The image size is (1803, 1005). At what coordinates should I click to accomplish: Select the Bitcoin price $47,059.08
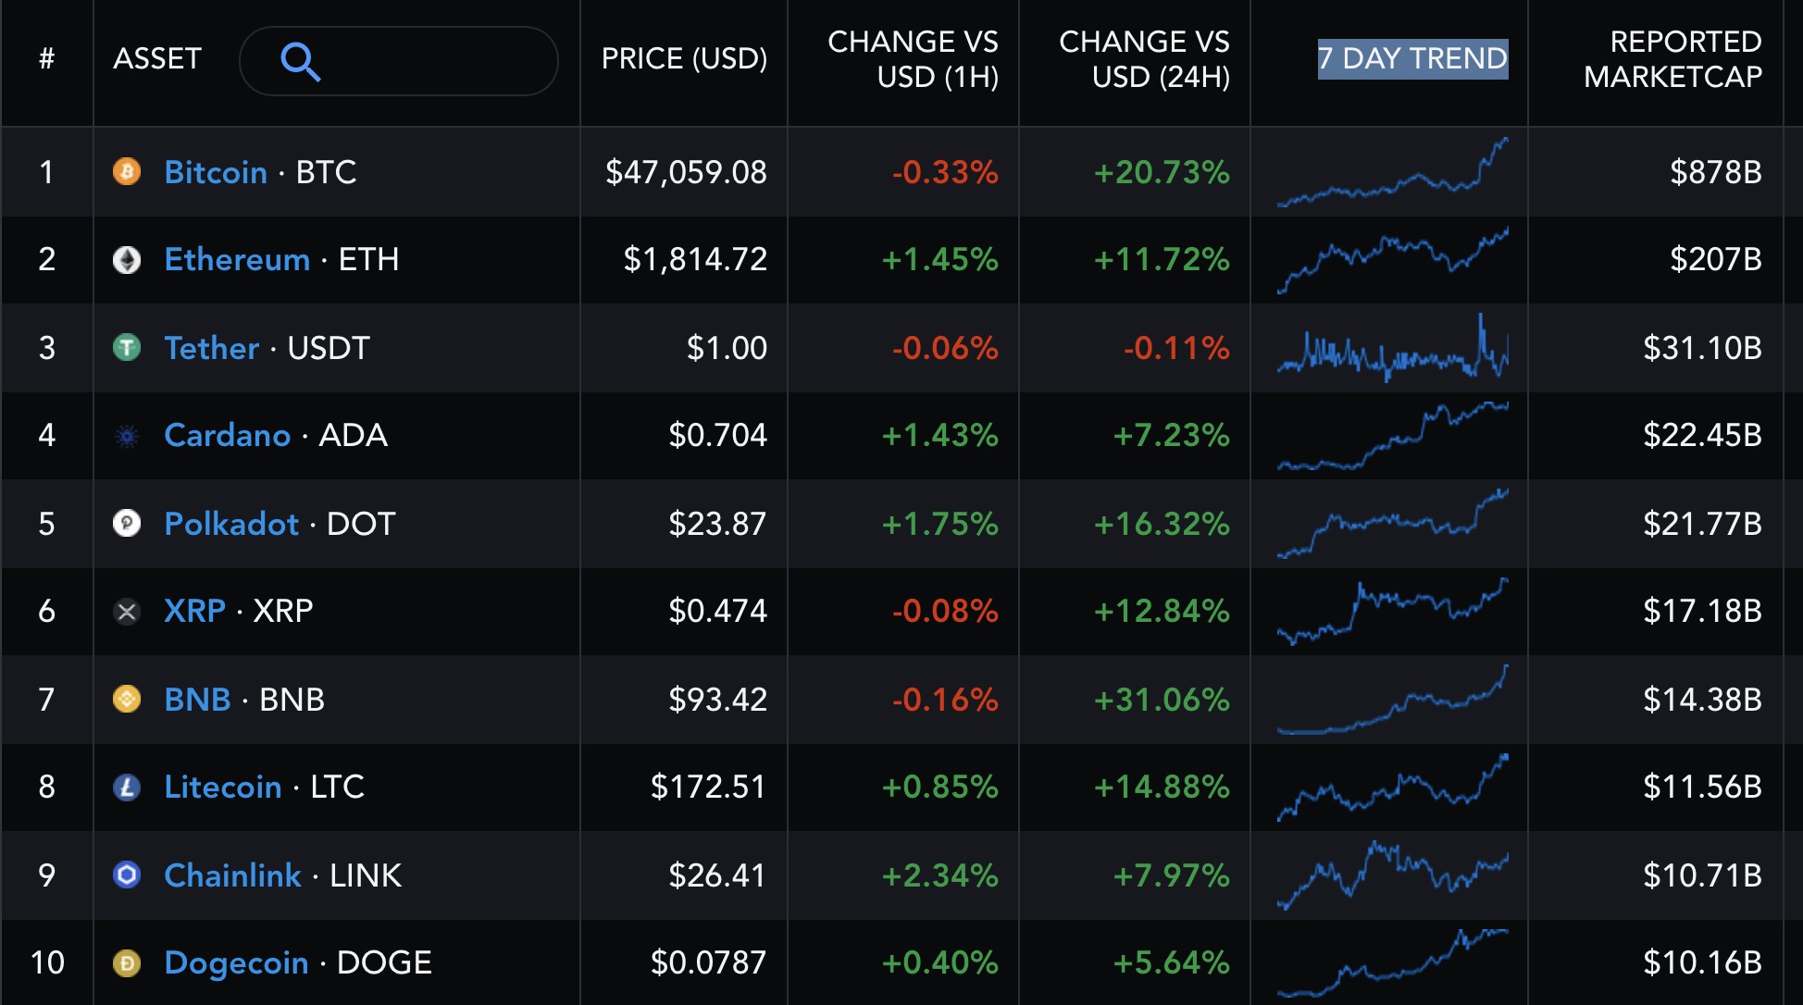[686, 172]
